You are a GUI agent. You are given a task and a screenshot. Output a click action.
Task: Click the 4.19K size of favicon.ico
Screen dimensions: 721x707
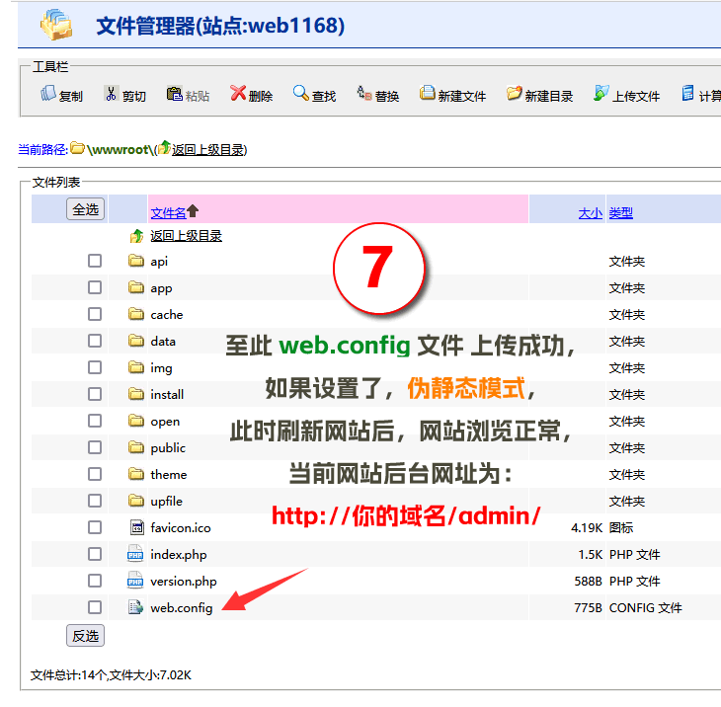coord(587,527)
